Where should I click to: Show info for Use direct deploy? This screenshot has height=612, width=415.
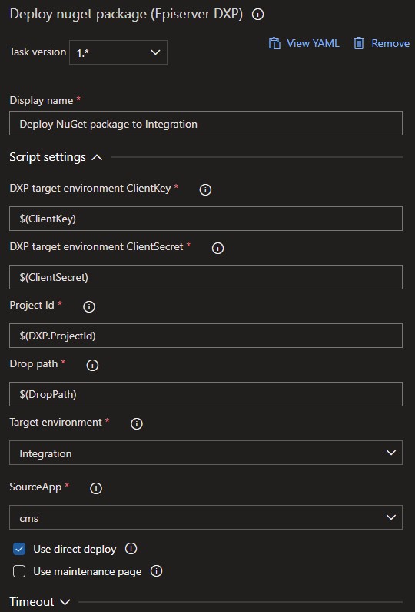(131, 549)
